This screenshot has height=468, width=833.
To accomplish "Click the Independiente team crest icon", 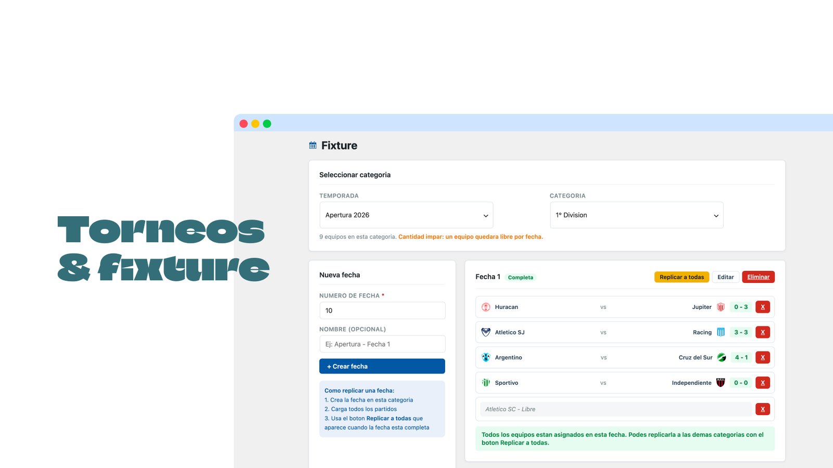I will coord(721,383).
